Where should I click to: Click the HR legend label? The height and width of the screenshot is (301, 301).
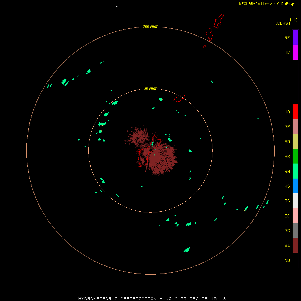point(287,157)
